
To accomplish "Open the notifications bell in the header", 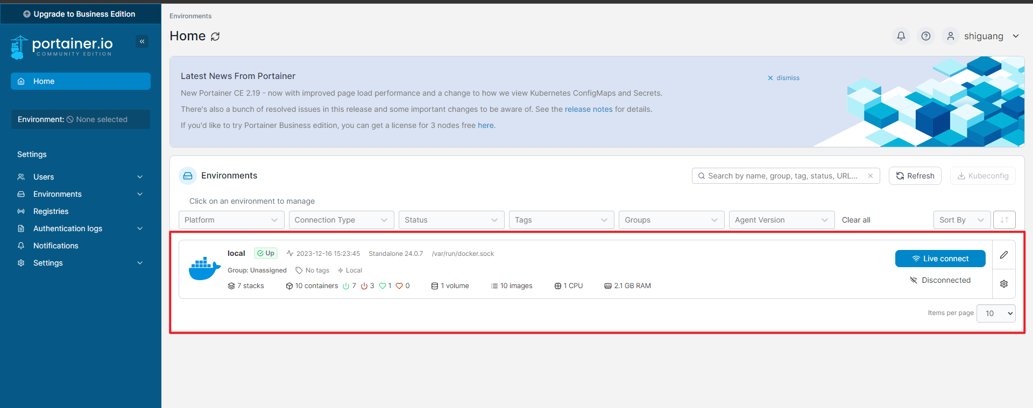I will tap(901, 36).
